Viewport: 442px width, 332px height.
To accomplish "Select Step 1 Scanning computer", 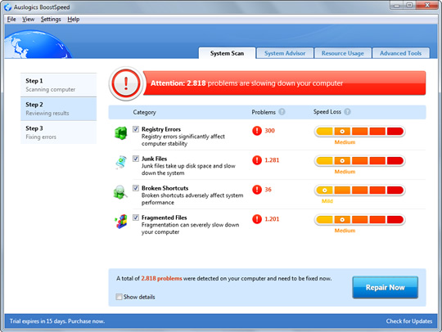I will (x=58, y=85).
